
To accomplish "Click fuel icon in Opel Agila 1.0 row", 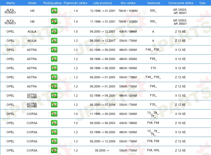I will pos(54,31).
